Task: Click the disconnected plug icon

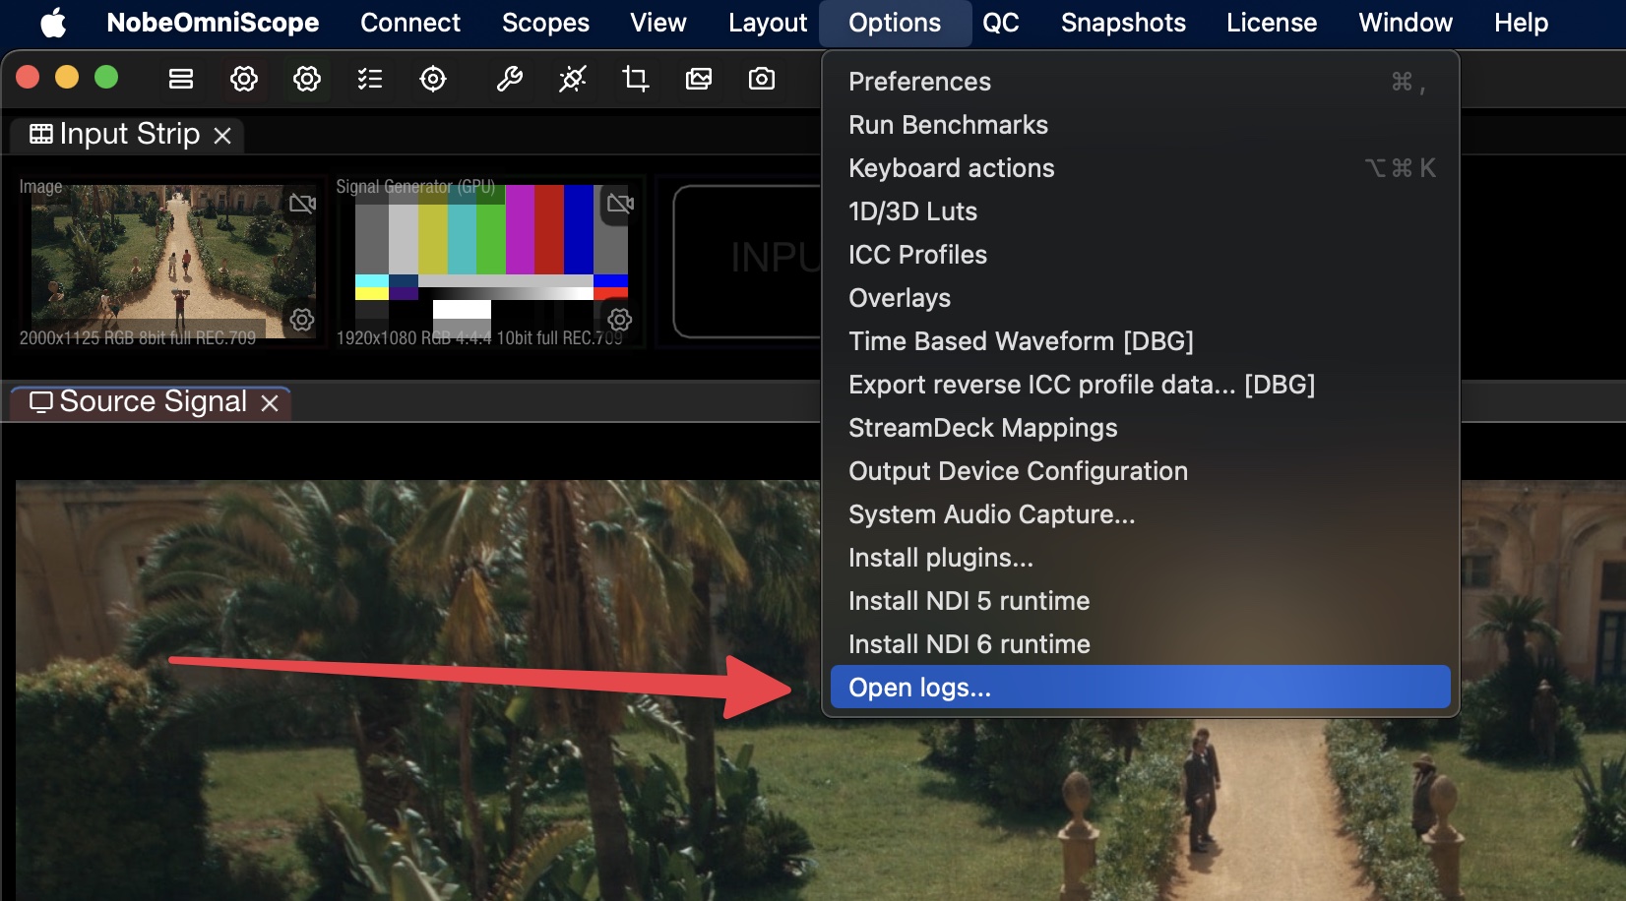Action: (572, 79)
